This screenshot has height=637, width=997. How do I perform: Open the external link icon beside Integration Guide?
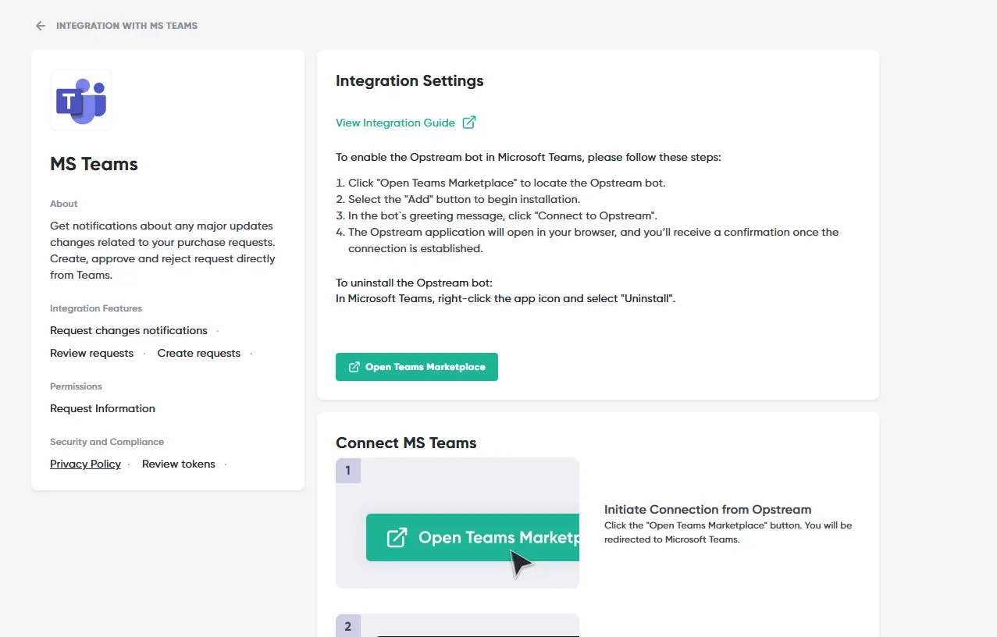[469, 123]
